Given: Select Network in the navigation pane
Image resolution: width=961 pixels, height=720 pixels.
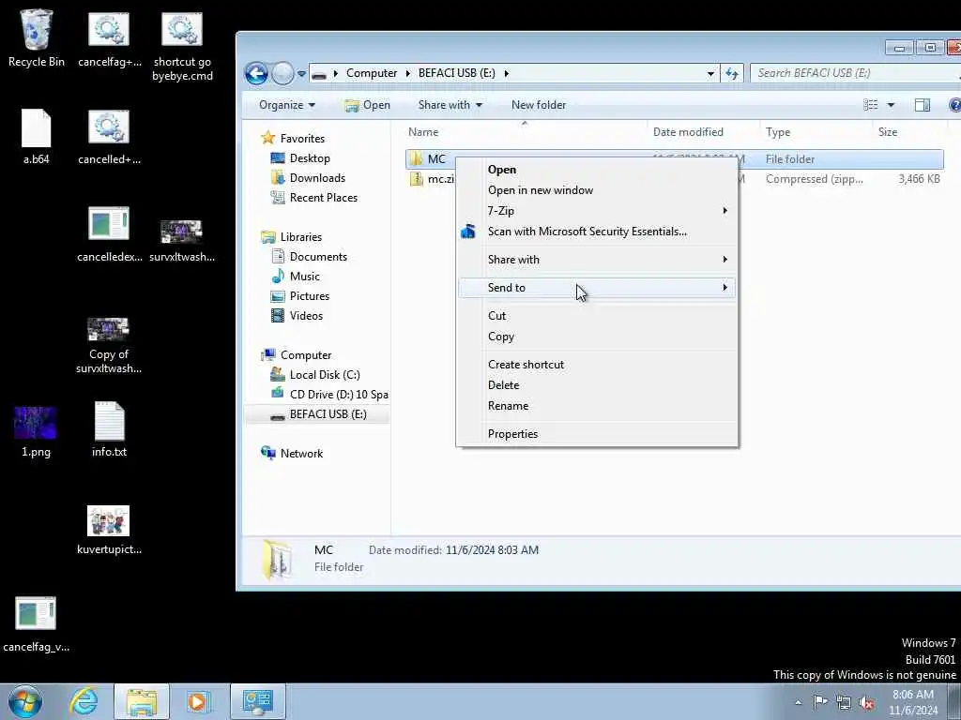Looking at the screenshot, I should tap(301, 453).
